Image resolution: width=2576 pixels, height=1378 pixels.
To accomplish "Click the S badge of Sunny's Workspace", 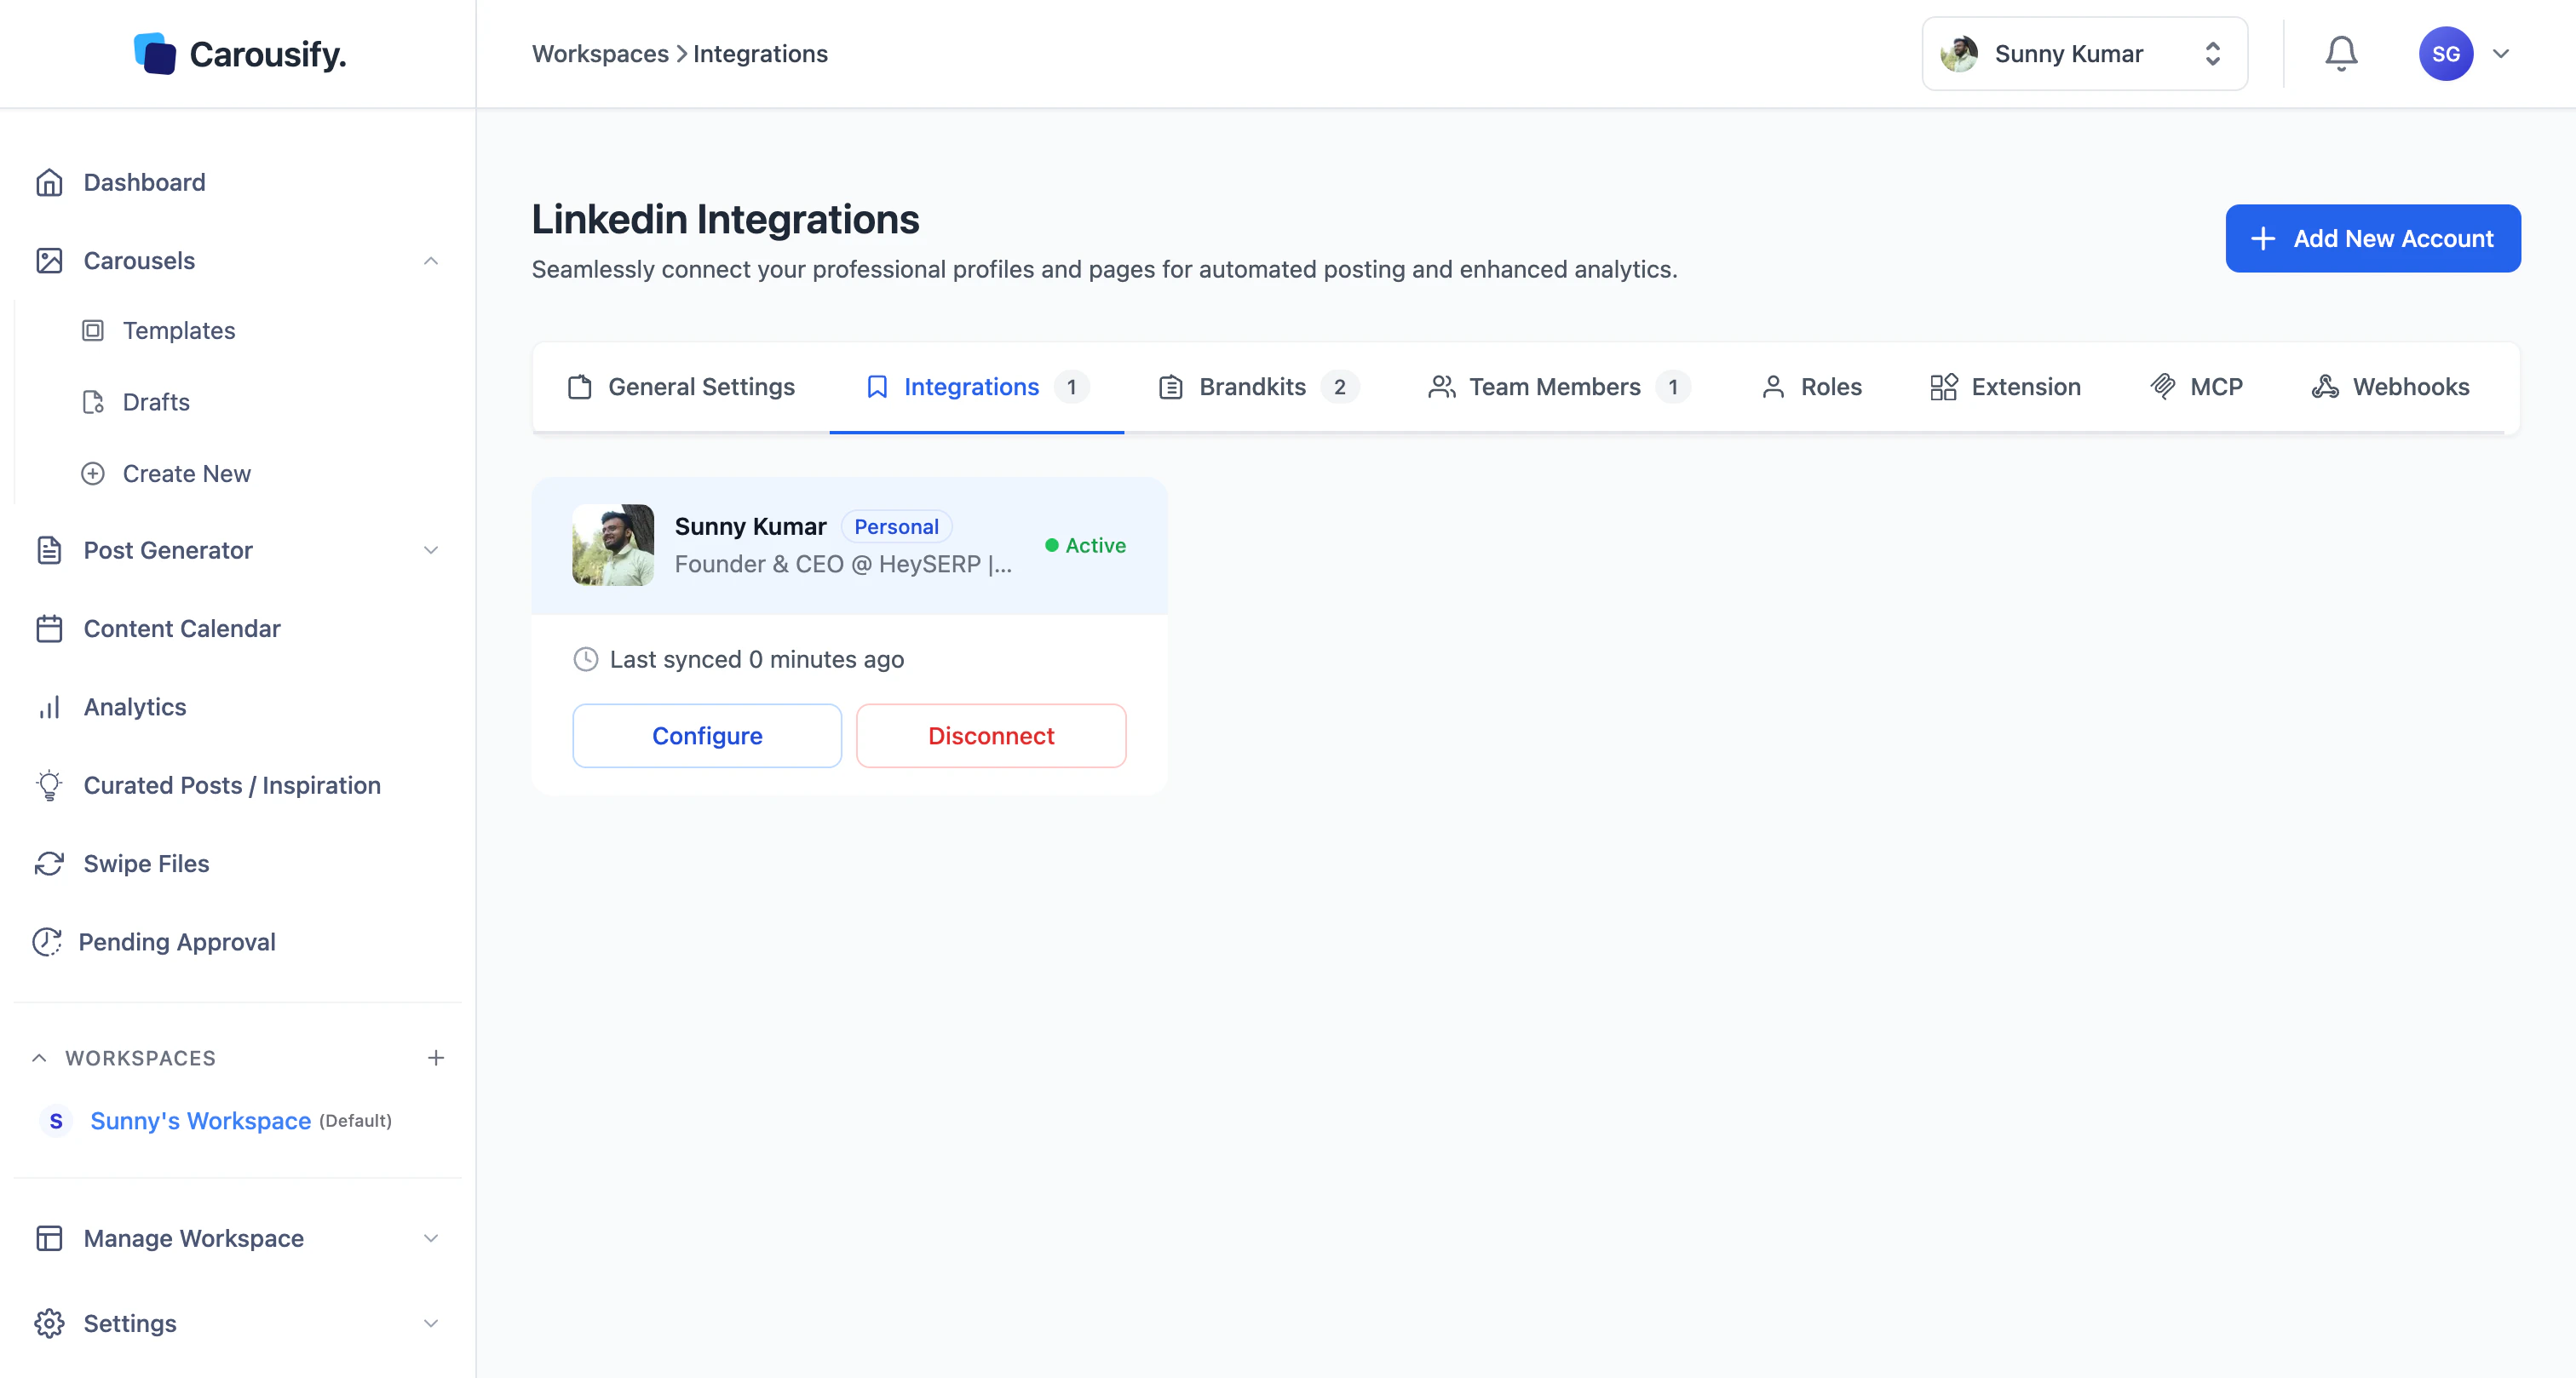I will tap(56, 1121).
